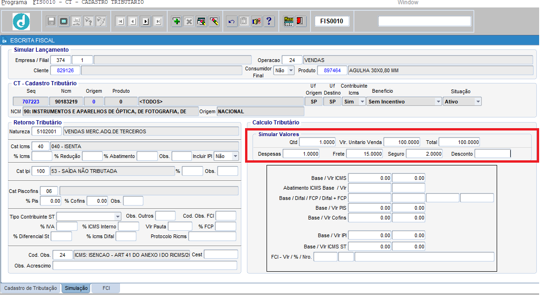Click the pointing hand toolbar icon
Image resolution: width=541 pixels, height=295 pixels.
pyautogui.click(x=256, y=21)
